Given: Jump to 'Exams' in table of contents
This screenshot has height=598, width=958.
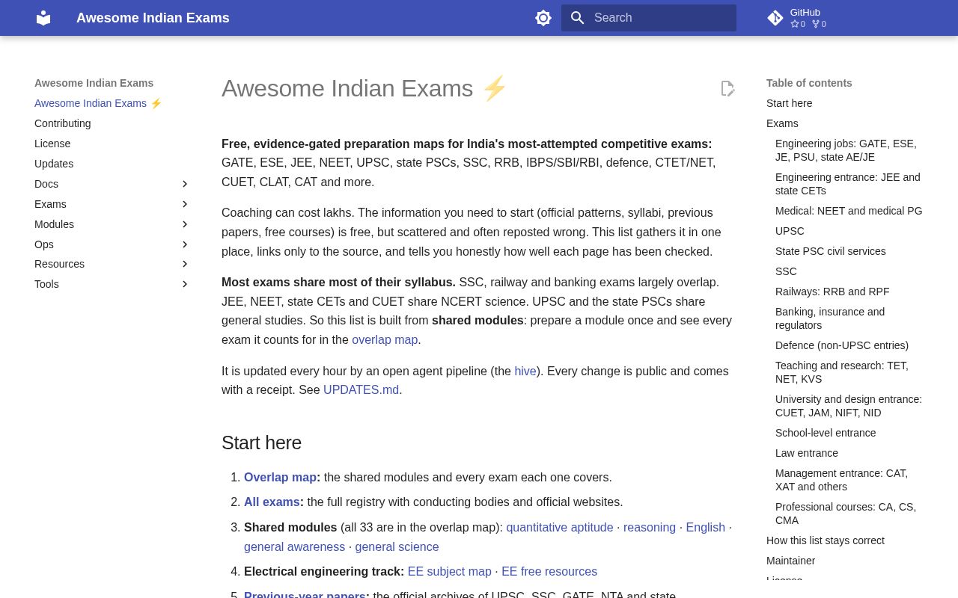Looking at the screenshot, I should coord(782,123).
